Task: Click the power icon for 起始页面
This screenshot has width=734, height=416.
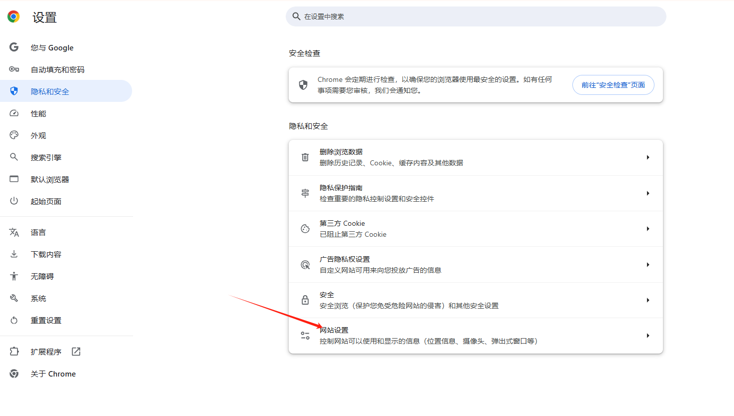Action: click(x=14, y=201)
